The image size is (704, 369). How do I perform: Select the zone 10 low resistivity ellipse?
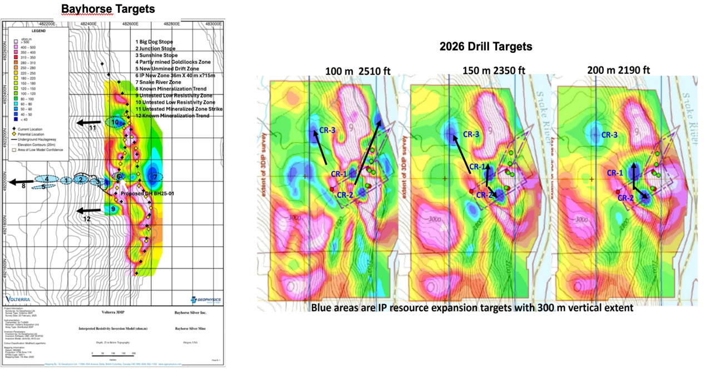pos(115,122)
